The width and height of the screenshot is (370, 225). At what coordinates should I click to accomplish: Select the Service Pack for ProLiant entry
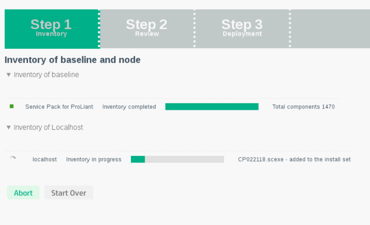pos(59,107)
